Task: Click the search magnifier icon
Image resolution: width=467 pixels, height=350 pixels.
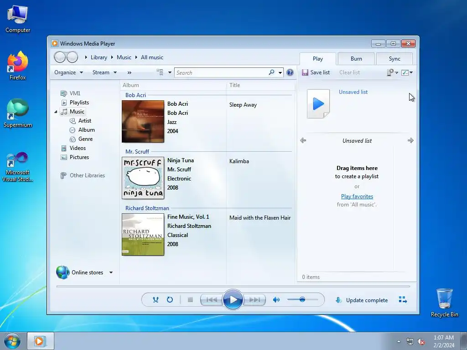Action: point(271,72)
